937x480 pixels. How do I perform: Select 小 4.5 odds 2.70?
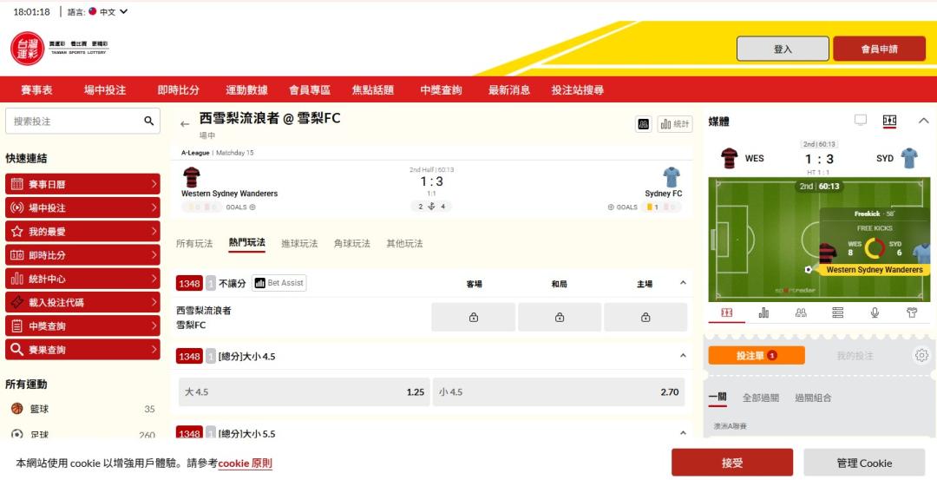coord(558,392)
